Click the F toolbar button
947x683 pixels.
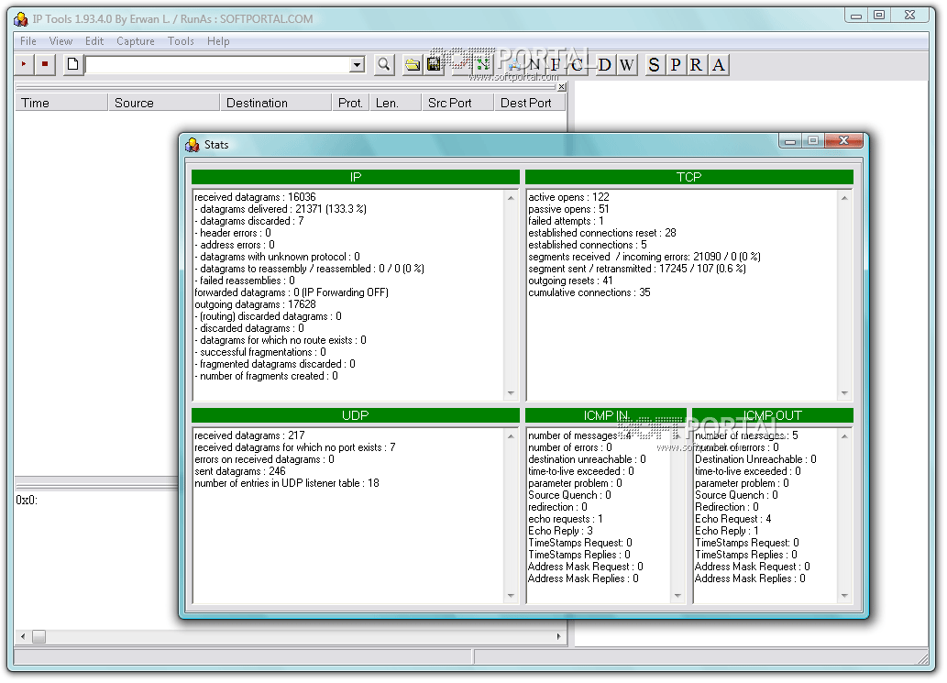click(x=556, y=64)
